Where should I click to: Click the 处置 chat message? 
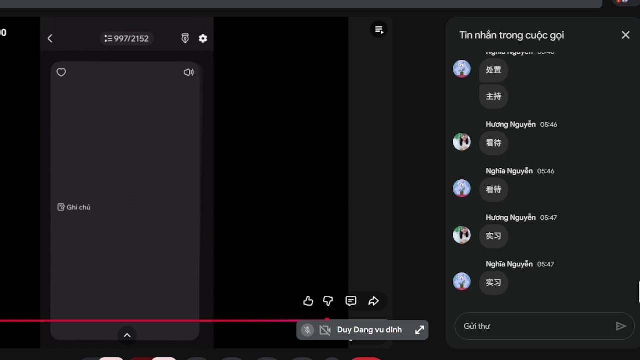pyautogui.click(x=493, y=70)
